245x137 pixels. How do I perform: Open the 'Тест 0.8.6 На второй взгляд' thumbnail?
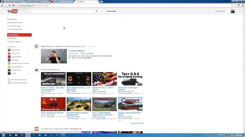pyautogui.click(x=130, y=79)
